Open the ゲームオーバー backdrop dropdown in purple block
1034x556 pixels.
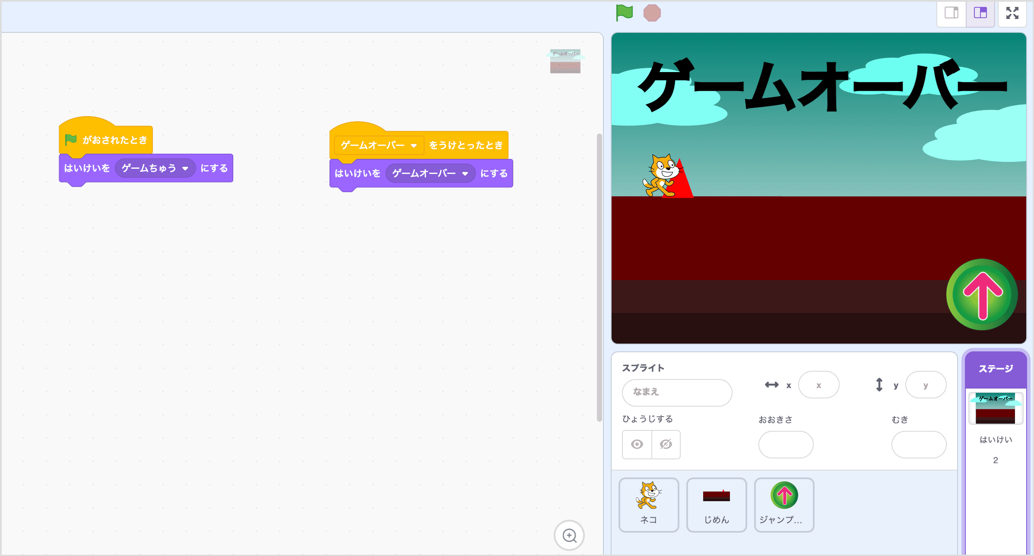click(x=430, y=174)
